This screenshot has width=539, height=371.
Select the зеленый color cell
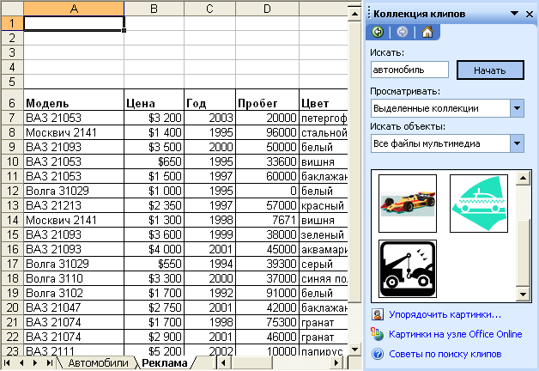coord(324,234)
